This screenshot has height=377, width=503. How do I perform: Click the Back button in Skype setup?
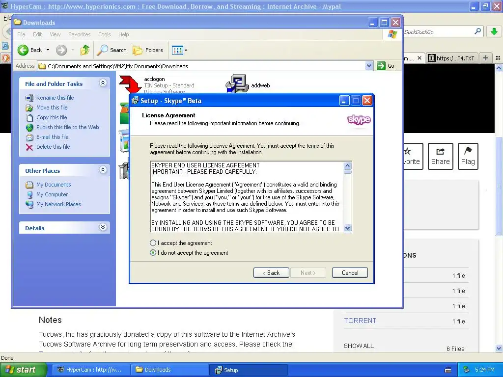pos(271,273)
